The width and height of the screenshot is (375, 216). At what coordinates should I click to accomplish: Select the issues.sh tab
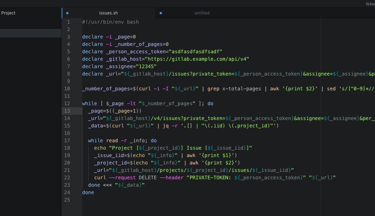[x=108, y=13]
